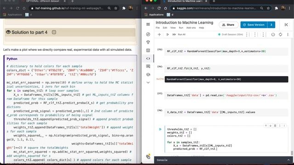
Task: Move active cell up with arrow icon
Action: [266, 126]
